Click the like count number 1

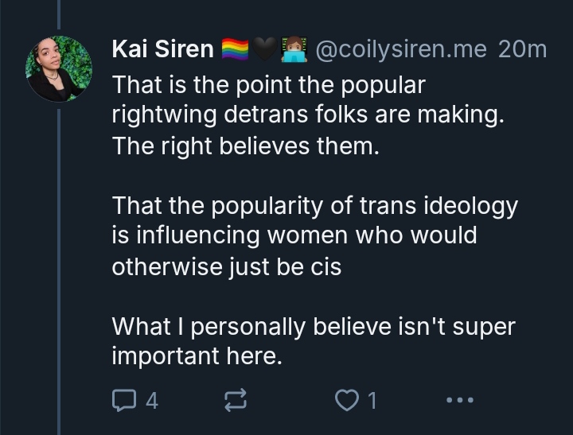pyautogui.click(x=371, y=401)
